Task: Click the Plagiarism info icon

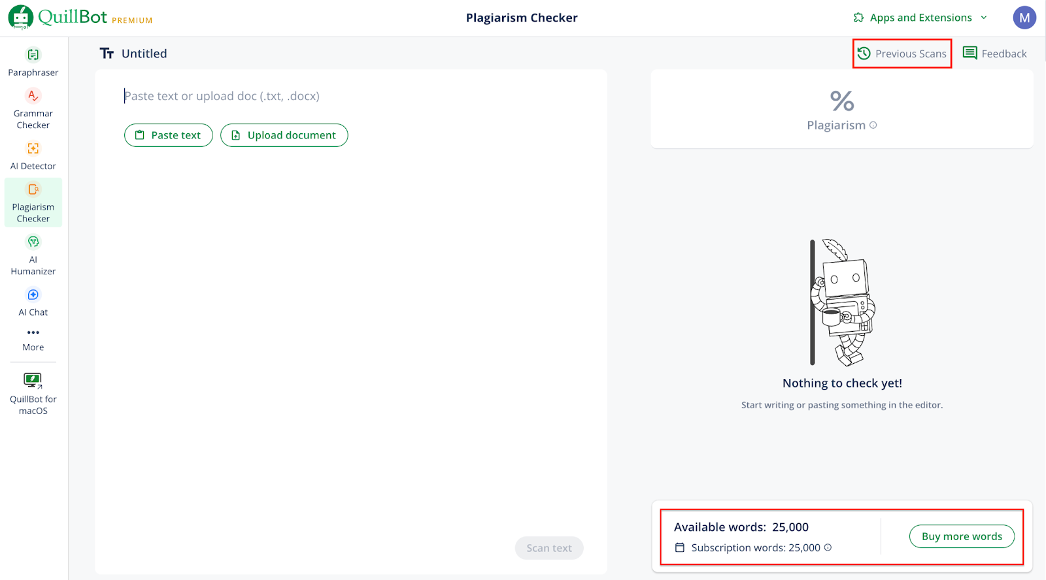Action: coord(873,125)
